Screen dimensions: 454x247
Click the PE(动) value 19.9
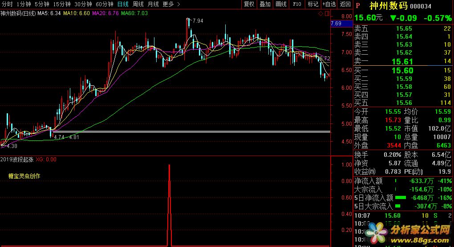tap(445, 171)
